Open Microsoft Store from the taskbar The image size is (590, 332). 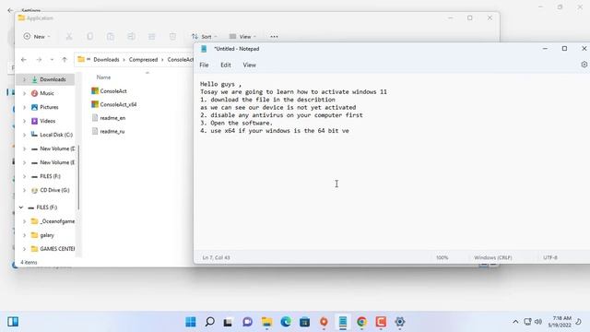305,322
